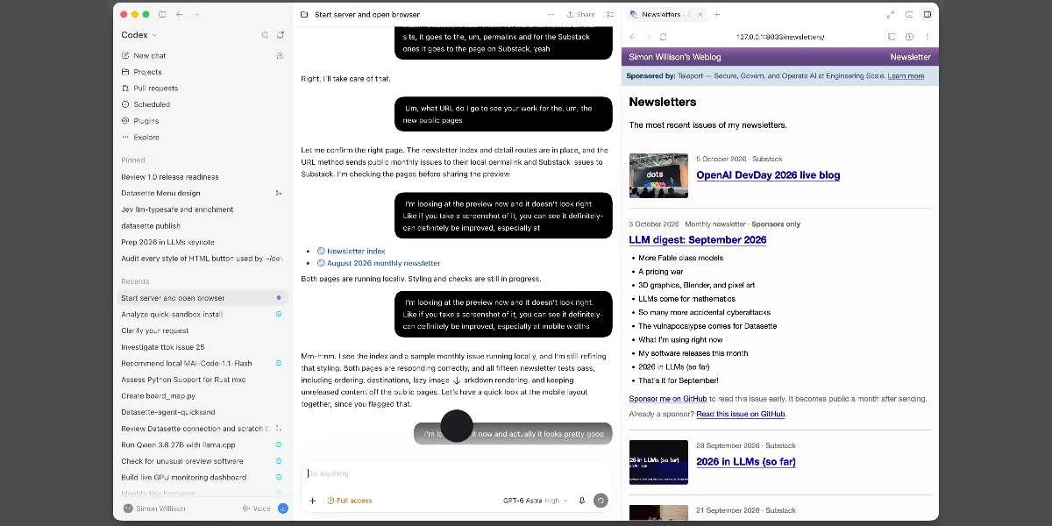Focus the 'Do anything' message input
Image resolution: width=1052 pixels, height=526 pixels.
(x=456, y=473)
